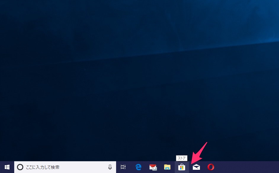
Task: Launch Microsoft Edge from the taskbar
Action: click(138, 167)
